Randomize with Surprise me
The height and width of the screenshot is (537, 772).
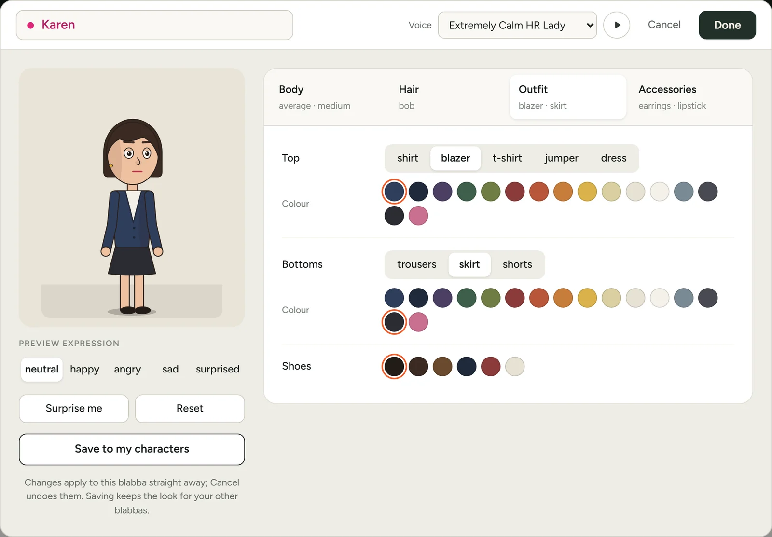pyautogui.click(x=74, y=409)
